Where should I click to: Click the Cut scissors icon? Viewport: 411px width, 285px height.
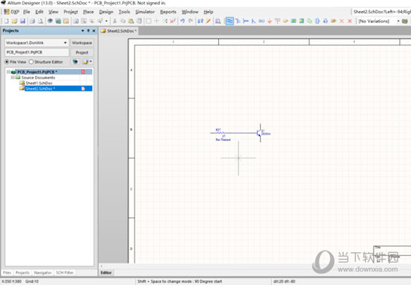[114, 21]
